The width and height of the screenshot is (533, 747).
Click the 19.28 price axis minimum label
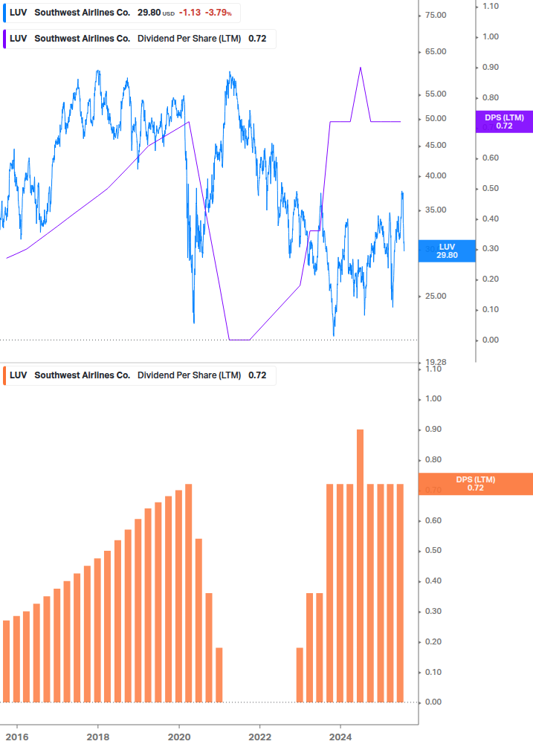436,362
